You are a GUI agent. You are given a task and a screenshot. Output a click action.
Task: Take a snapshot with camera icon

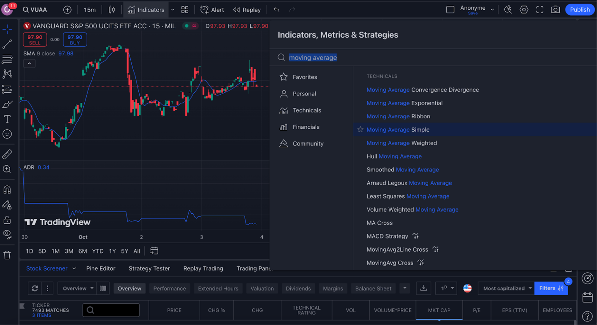pos(555,10)
